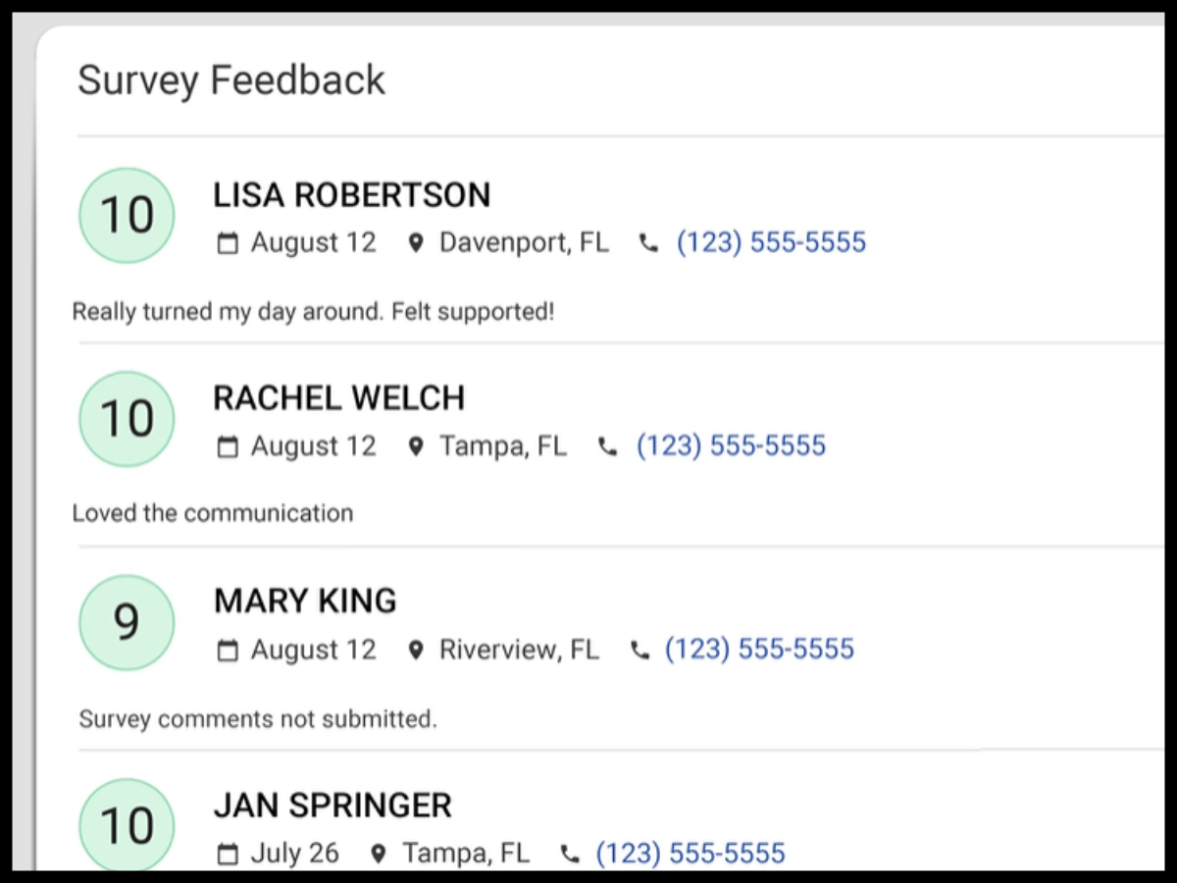Viewport: 1177px width, 883px height.
Task: Click the phone icon in Jan Springer's entry
Action: (569, 852)
